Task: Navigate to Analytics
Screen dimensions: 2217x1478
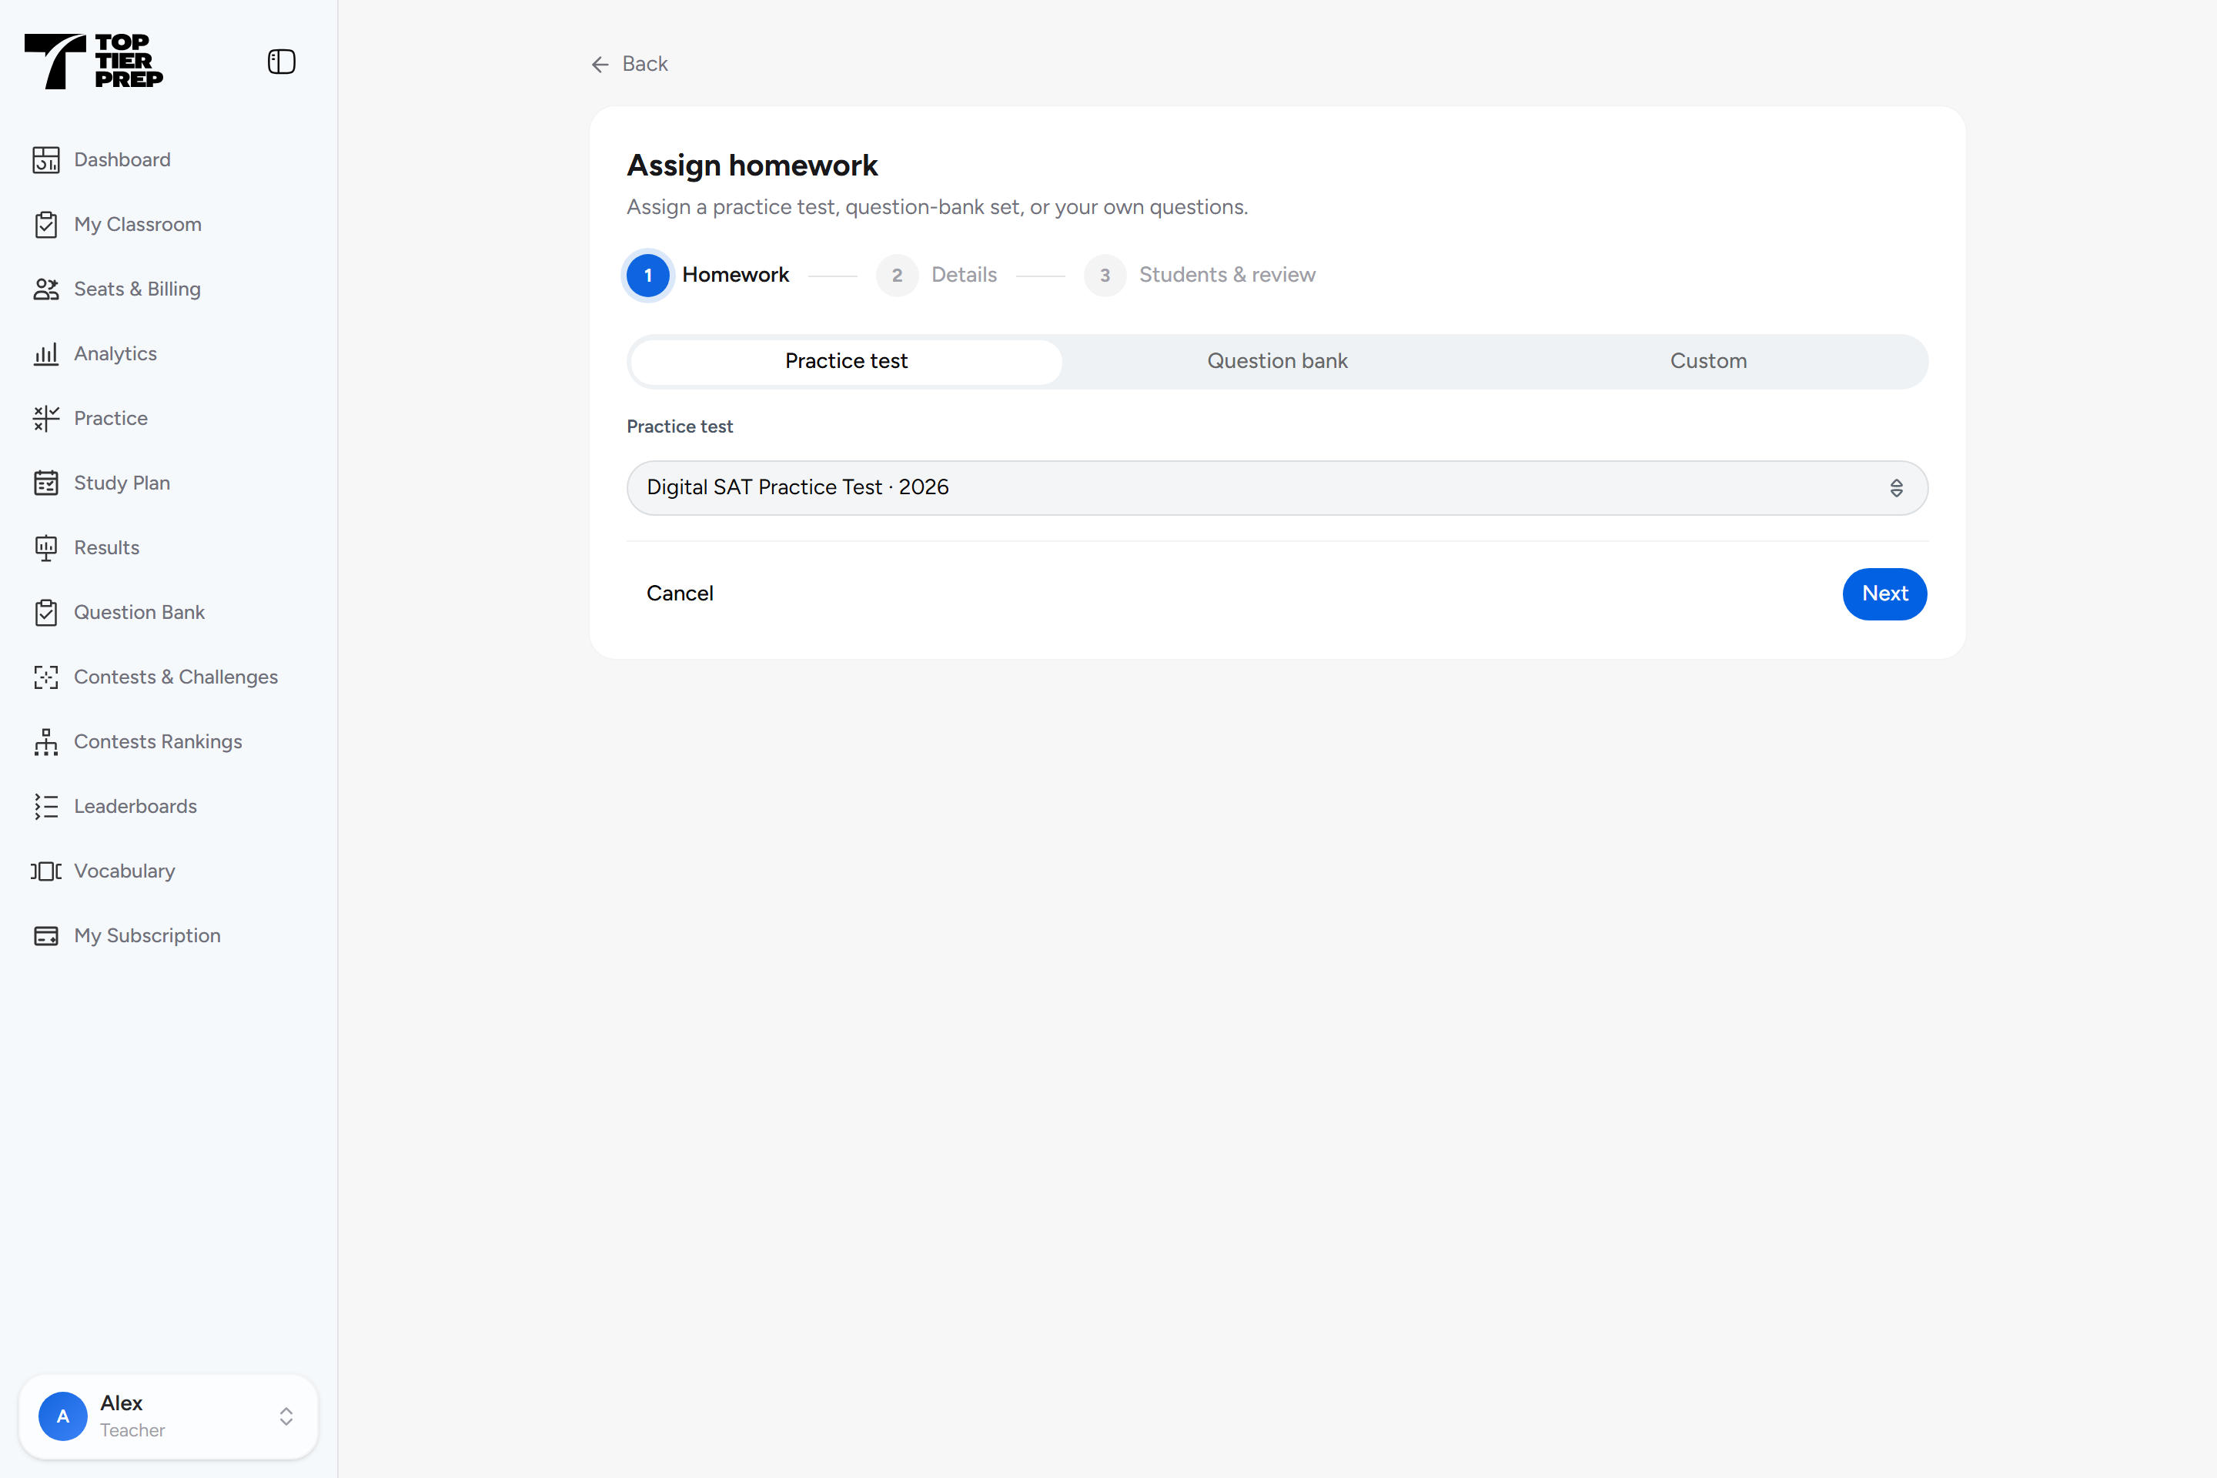Action: pyautogui.click(x=116, y=353)
